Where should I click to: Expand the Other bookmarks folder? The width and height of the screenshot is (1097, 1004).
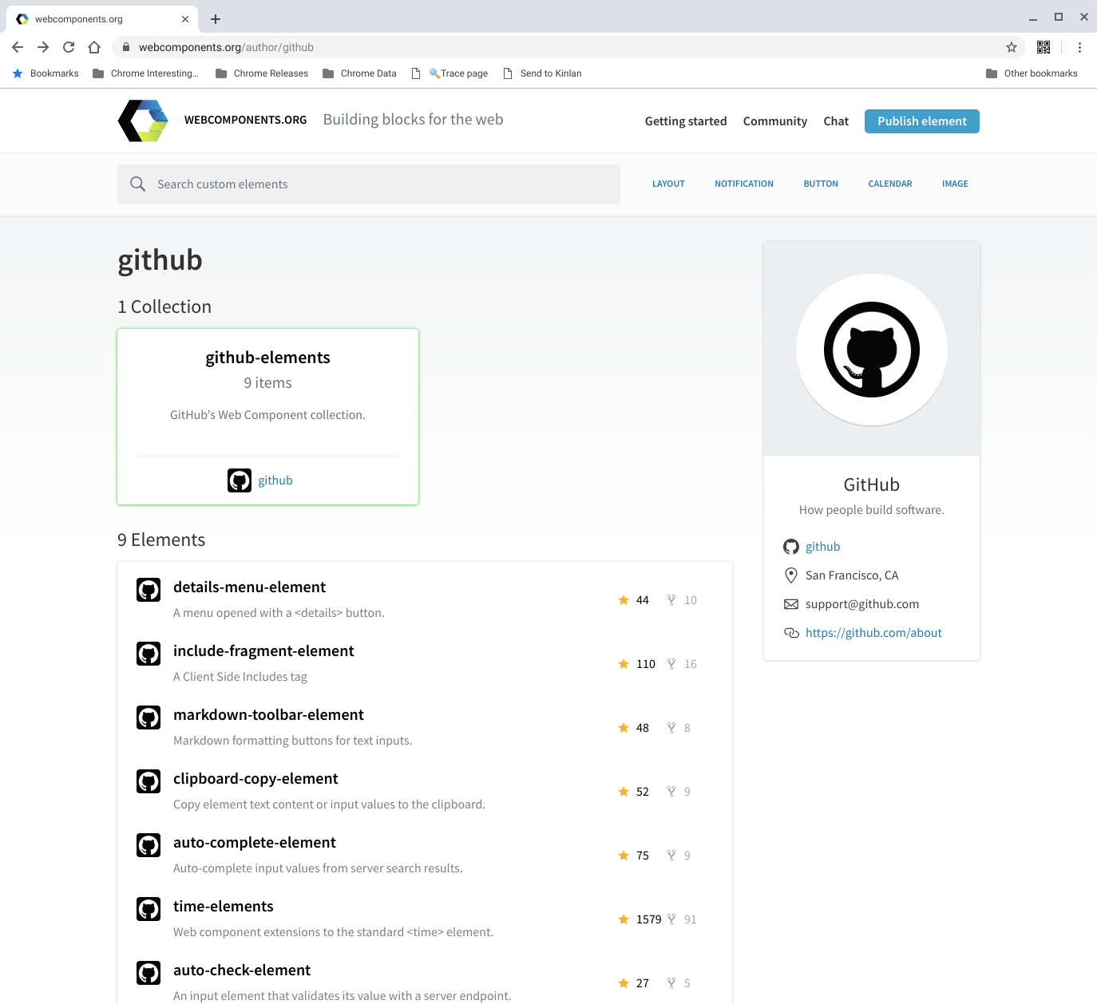pyautogui.click(x=1032, y=73)
